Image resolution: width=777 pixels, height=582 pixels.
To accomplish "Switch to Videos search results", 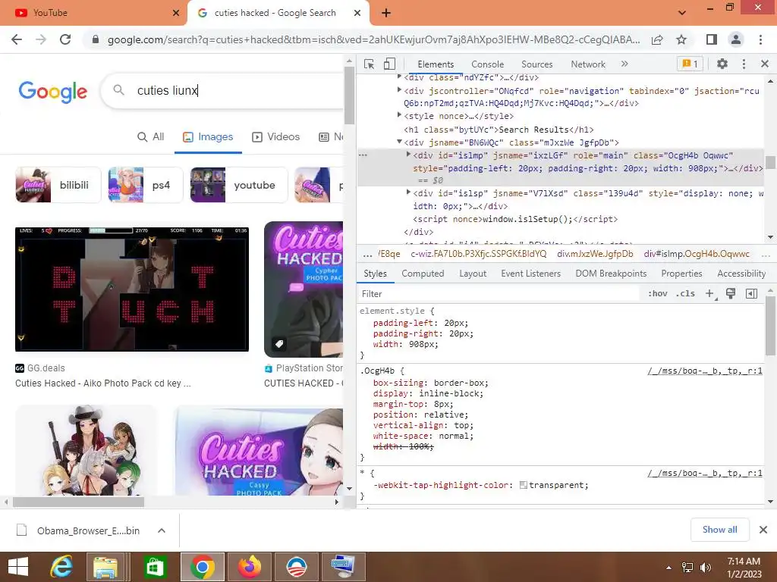I will 276,137.
